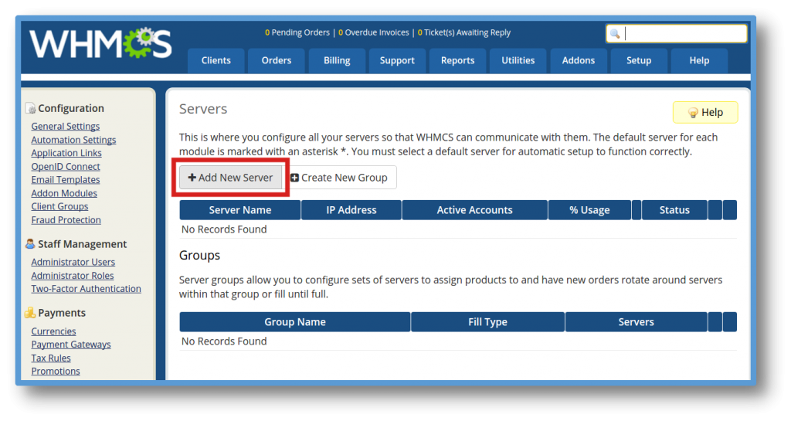Click the Staff Management section icon
Viewport: 791px width, 421px height.
[30, 244]
